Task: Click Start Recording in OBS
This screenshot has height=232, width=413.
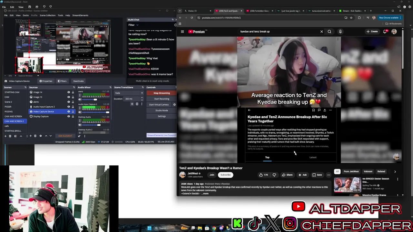Action: point(162,99)
